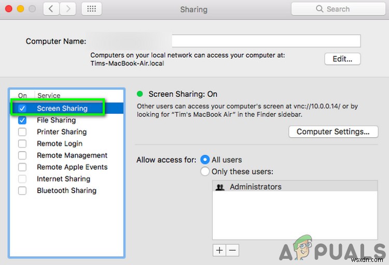Viewport: 389px width, 265px height.
Task: Select the Screen Sharing service row
Action: click(x=67, y=108)
